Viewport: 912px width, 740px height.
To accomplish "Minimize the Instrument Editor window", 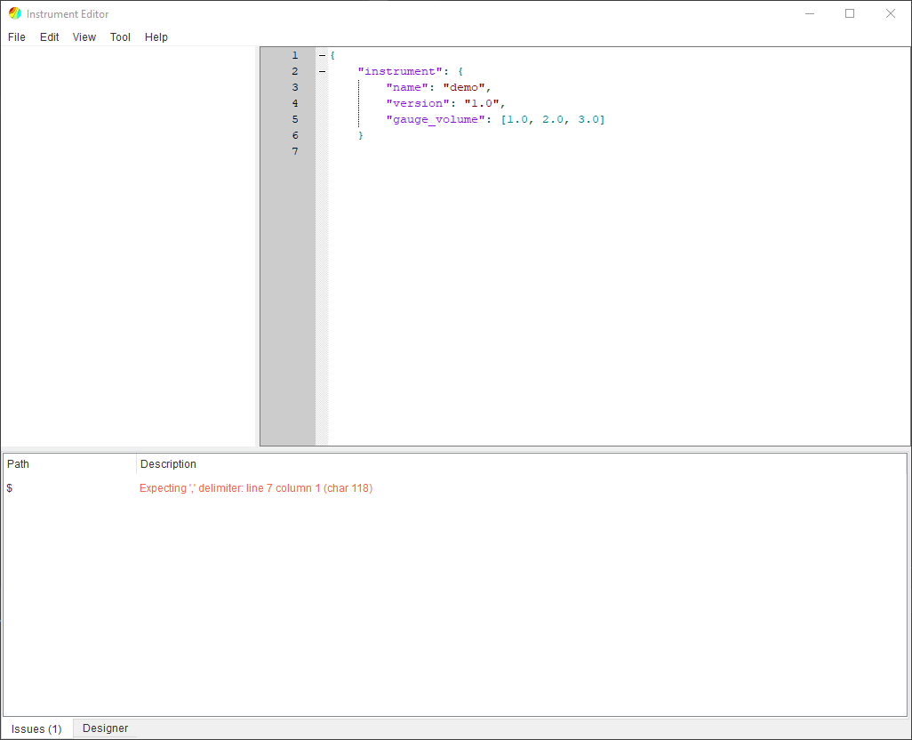I will coord(809,13).
